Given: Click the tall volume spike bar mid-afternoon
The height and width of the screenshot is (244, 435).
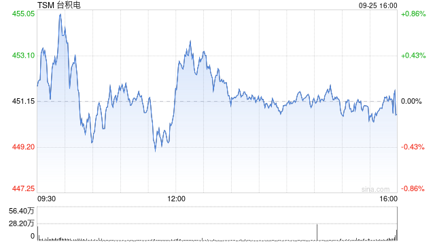Looking at the screenshot, I should [x=317, y=232].
